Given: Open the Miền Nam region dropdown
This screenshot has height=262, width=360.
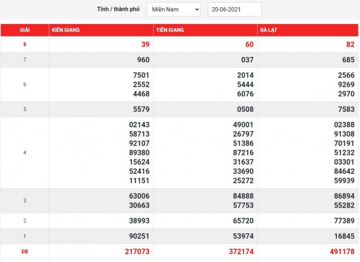Looking at the screenshot, I should [x=173, y=9].
